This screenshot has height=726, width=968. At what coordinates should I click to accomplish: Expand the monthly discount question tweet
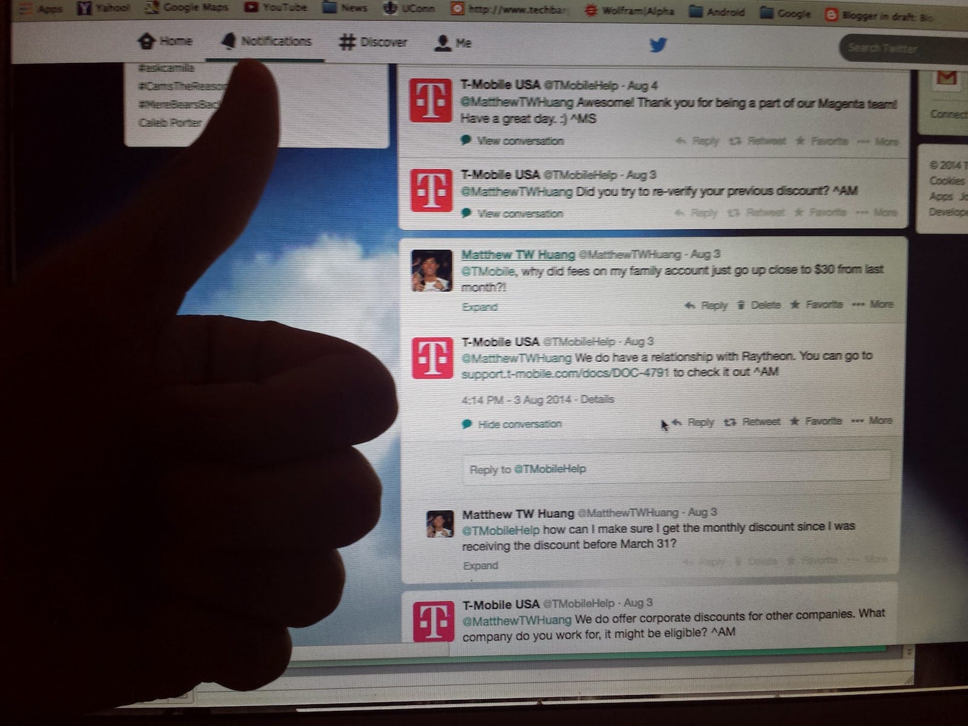[480, 566]
